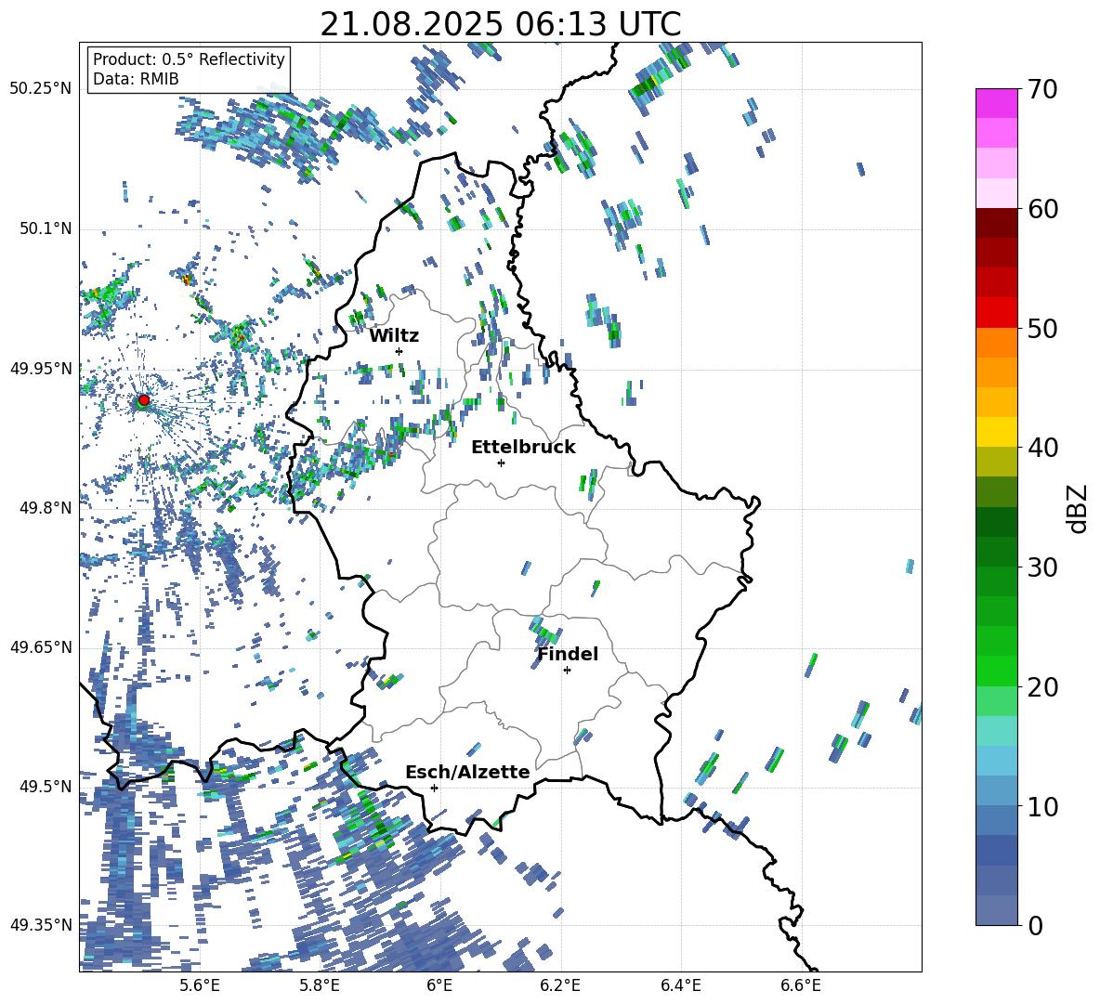The height and width of the screenshot is (1004, 1100).
Task: Click the red radar site marker
Action: pos(144,400)
